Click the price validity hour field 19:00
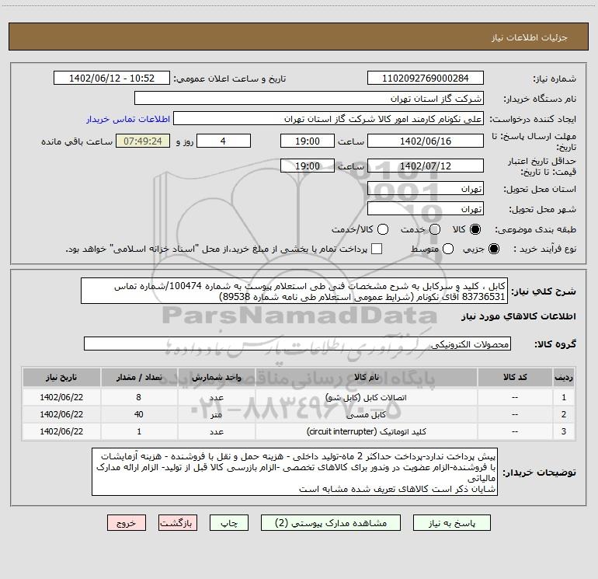The image size is (598, 579). point(308,166)
